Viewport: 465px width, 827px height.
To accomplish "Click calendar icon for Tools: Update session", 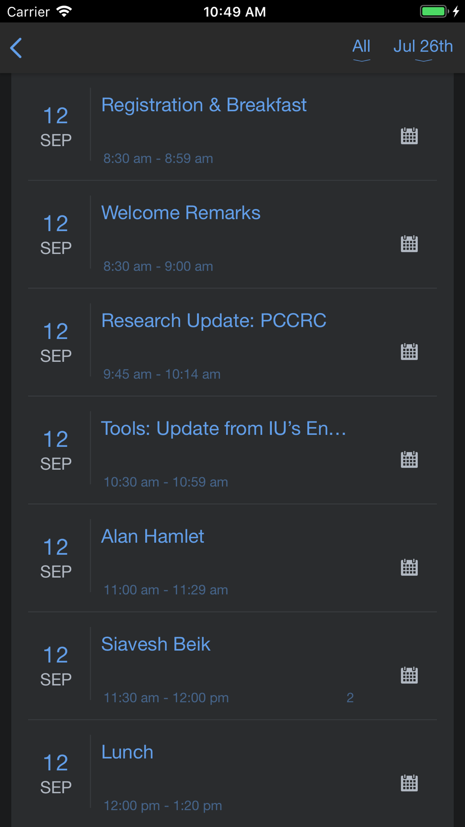I will pos(409,460).
